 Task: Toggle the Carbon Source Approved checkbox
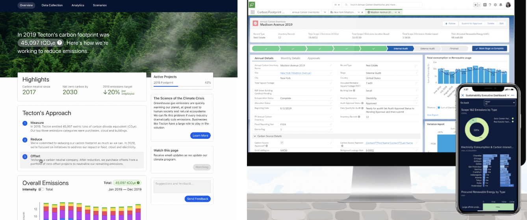[x=282, y=143]
